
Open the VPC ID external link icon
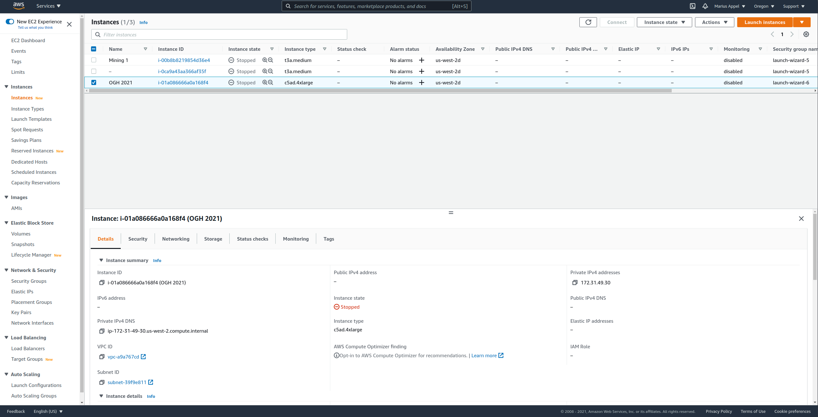(x=143, y=357)
